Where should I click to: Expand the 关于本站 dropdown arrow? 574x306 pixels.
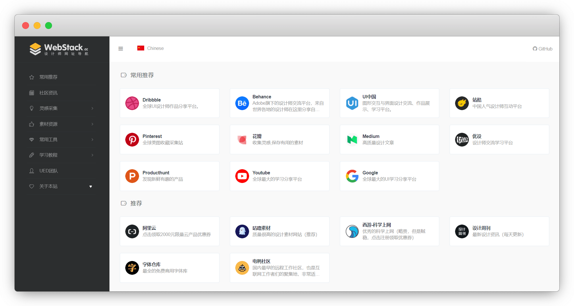coord(91,187)
